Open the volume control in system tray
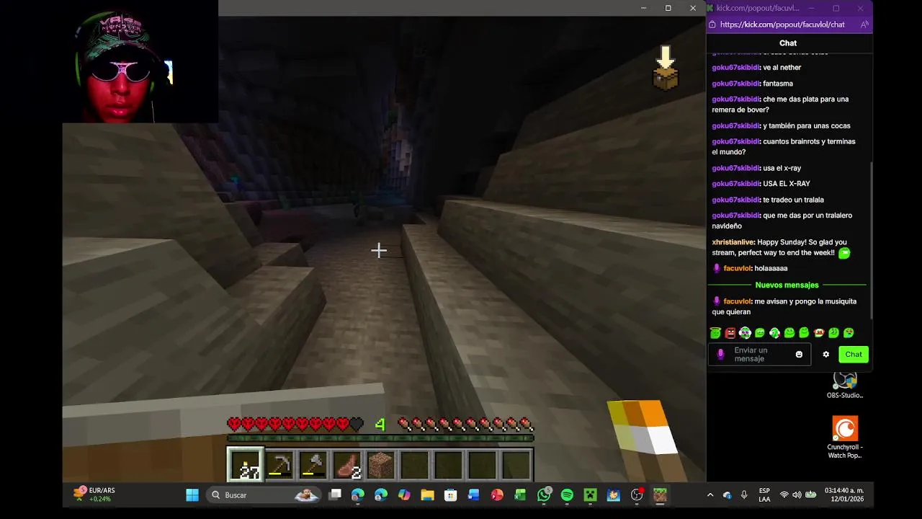Viewport: 922px width, 519px height. 797,495
